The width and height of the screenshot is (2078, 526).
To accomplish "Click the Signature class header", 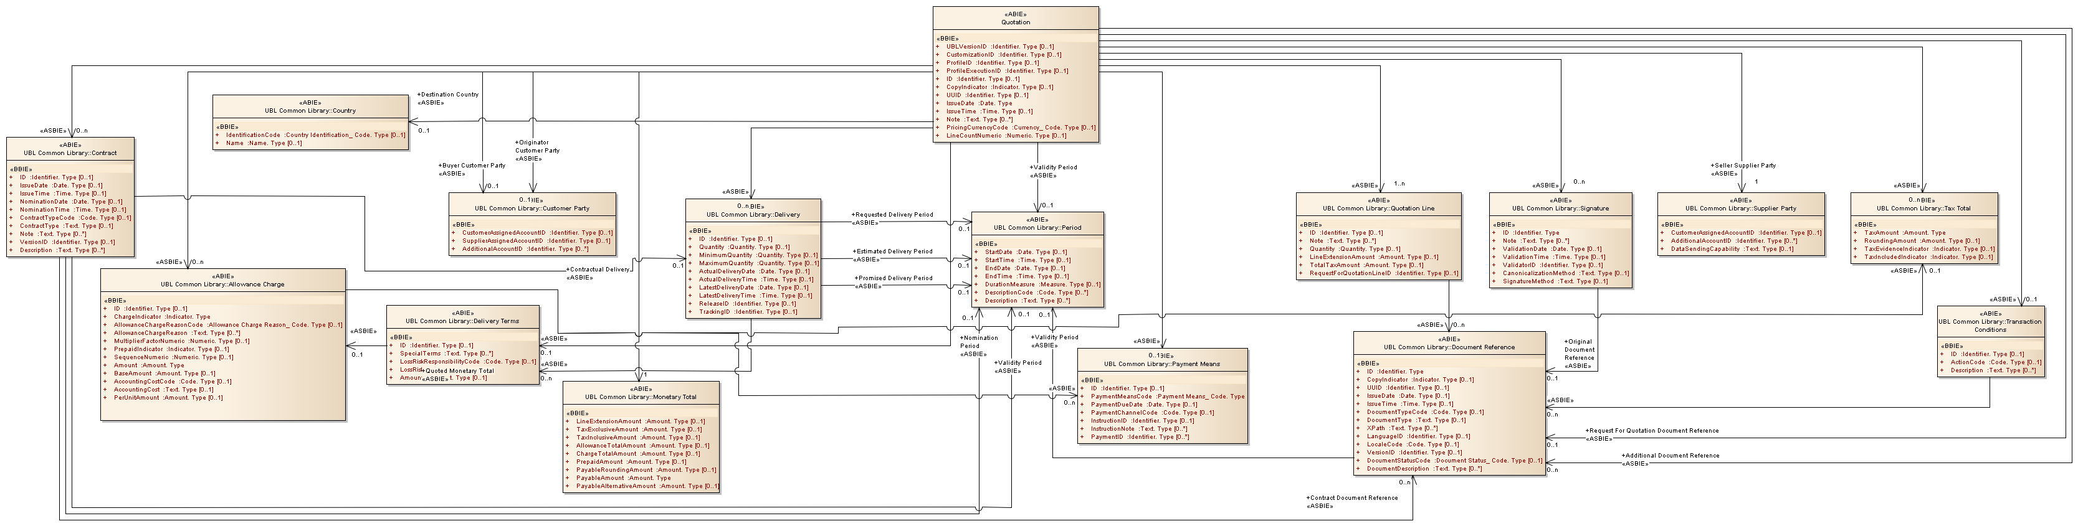I will click(1560, 208).
